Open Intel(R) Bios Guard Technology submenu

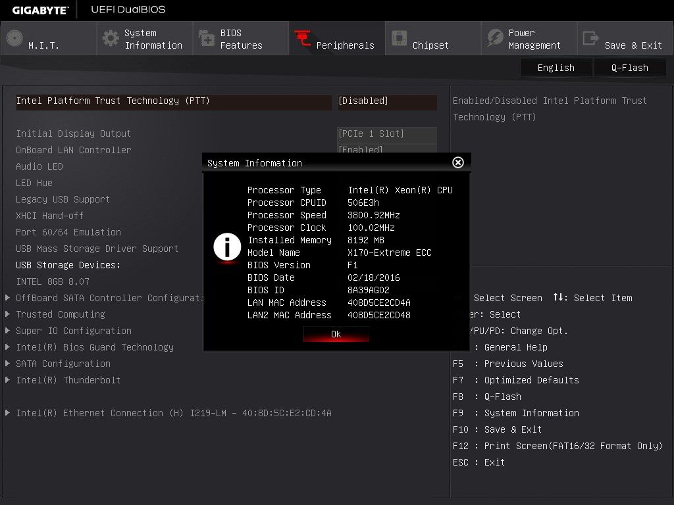click(x=95, y=347)
